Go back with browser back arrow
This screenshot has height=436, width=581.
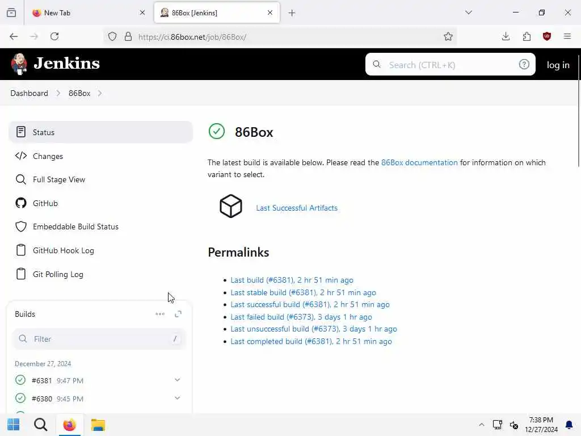[14, 36]
